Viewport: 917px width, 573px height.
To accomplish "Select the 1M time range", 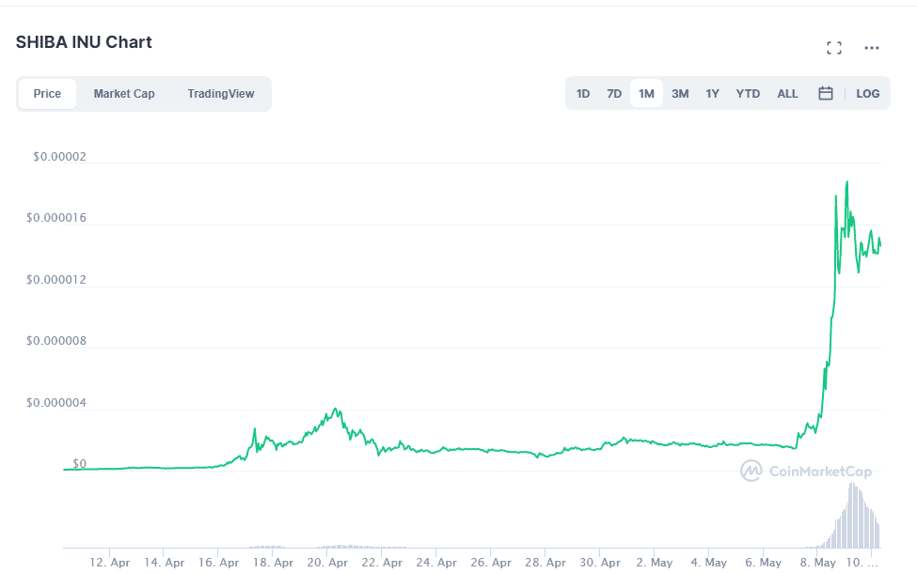I will pyautogui.click(x=646, y=93).
